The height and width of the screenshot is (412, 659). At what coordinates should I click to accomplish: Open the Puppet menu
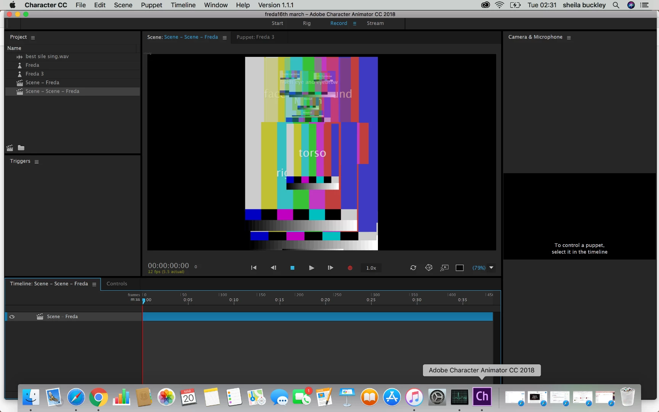coord(151,5)
